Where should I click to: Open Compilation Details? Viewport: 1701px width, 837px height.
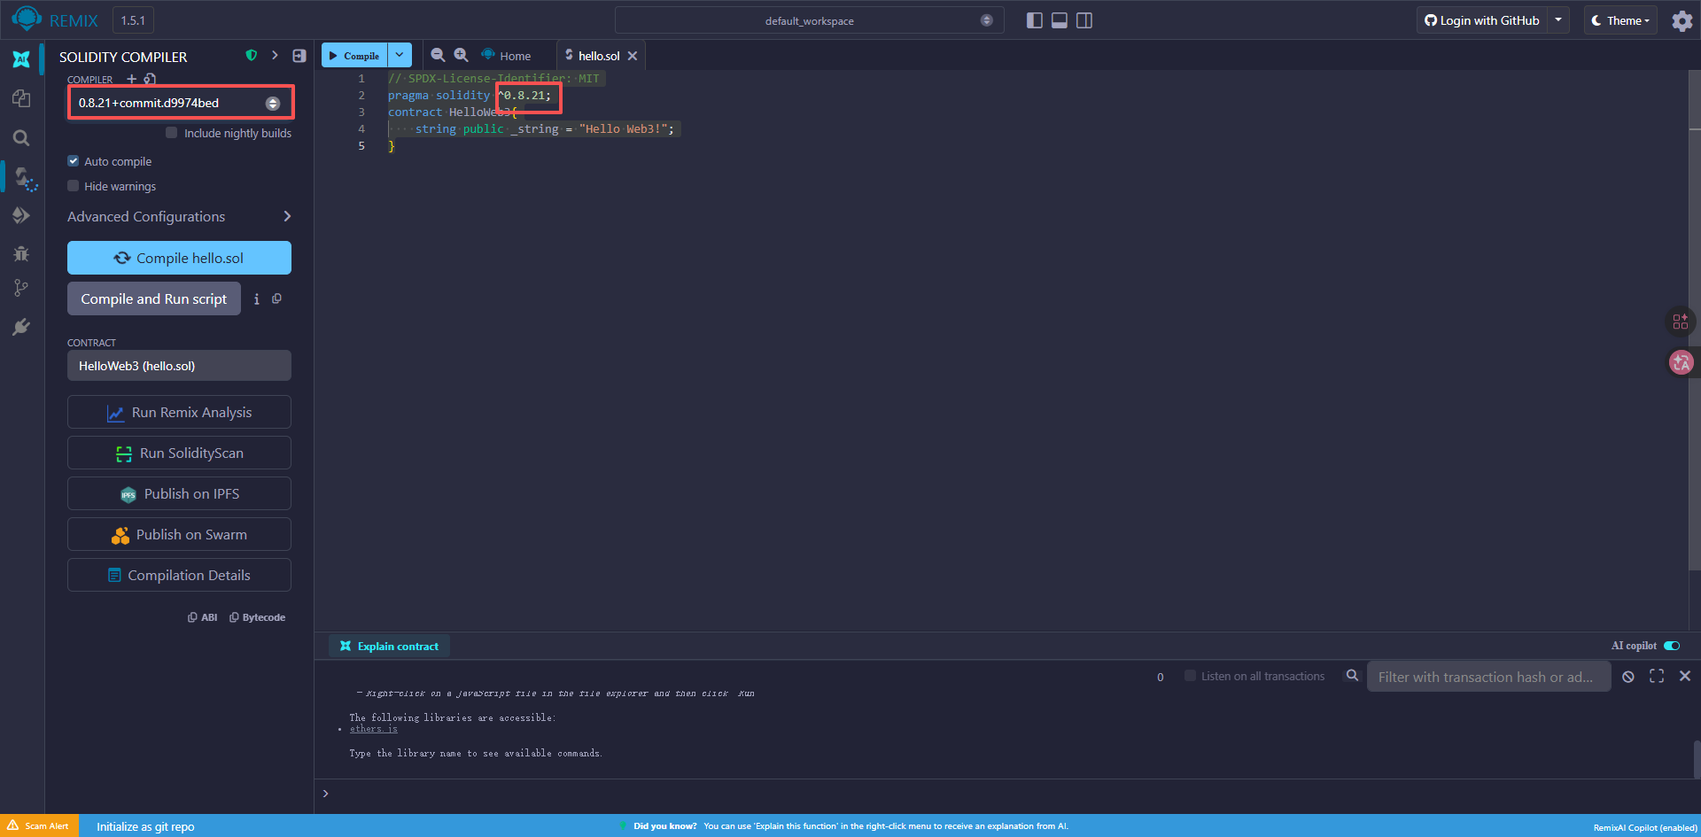click(x=179, y=575)
